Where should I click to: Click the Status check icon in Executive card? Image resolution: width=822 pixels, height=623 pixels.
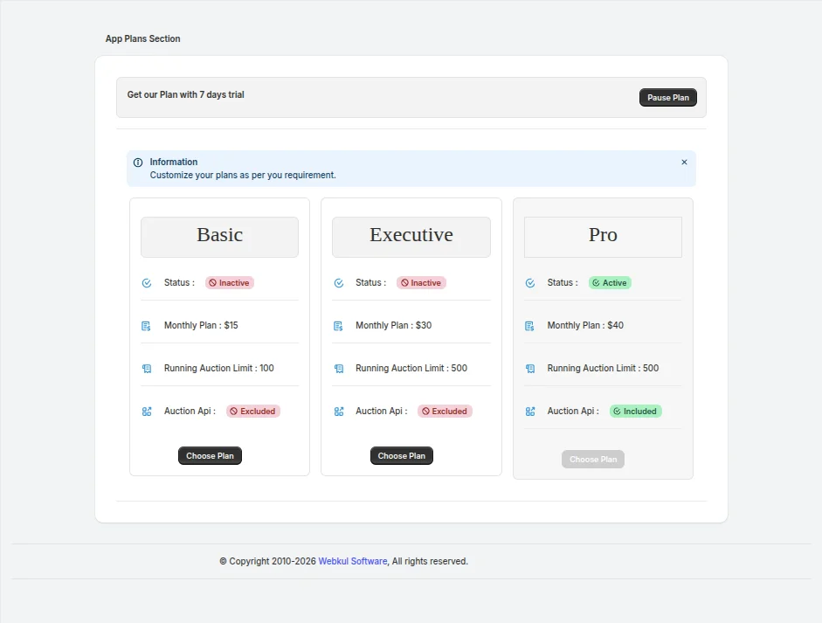click(x=339, y=283)
